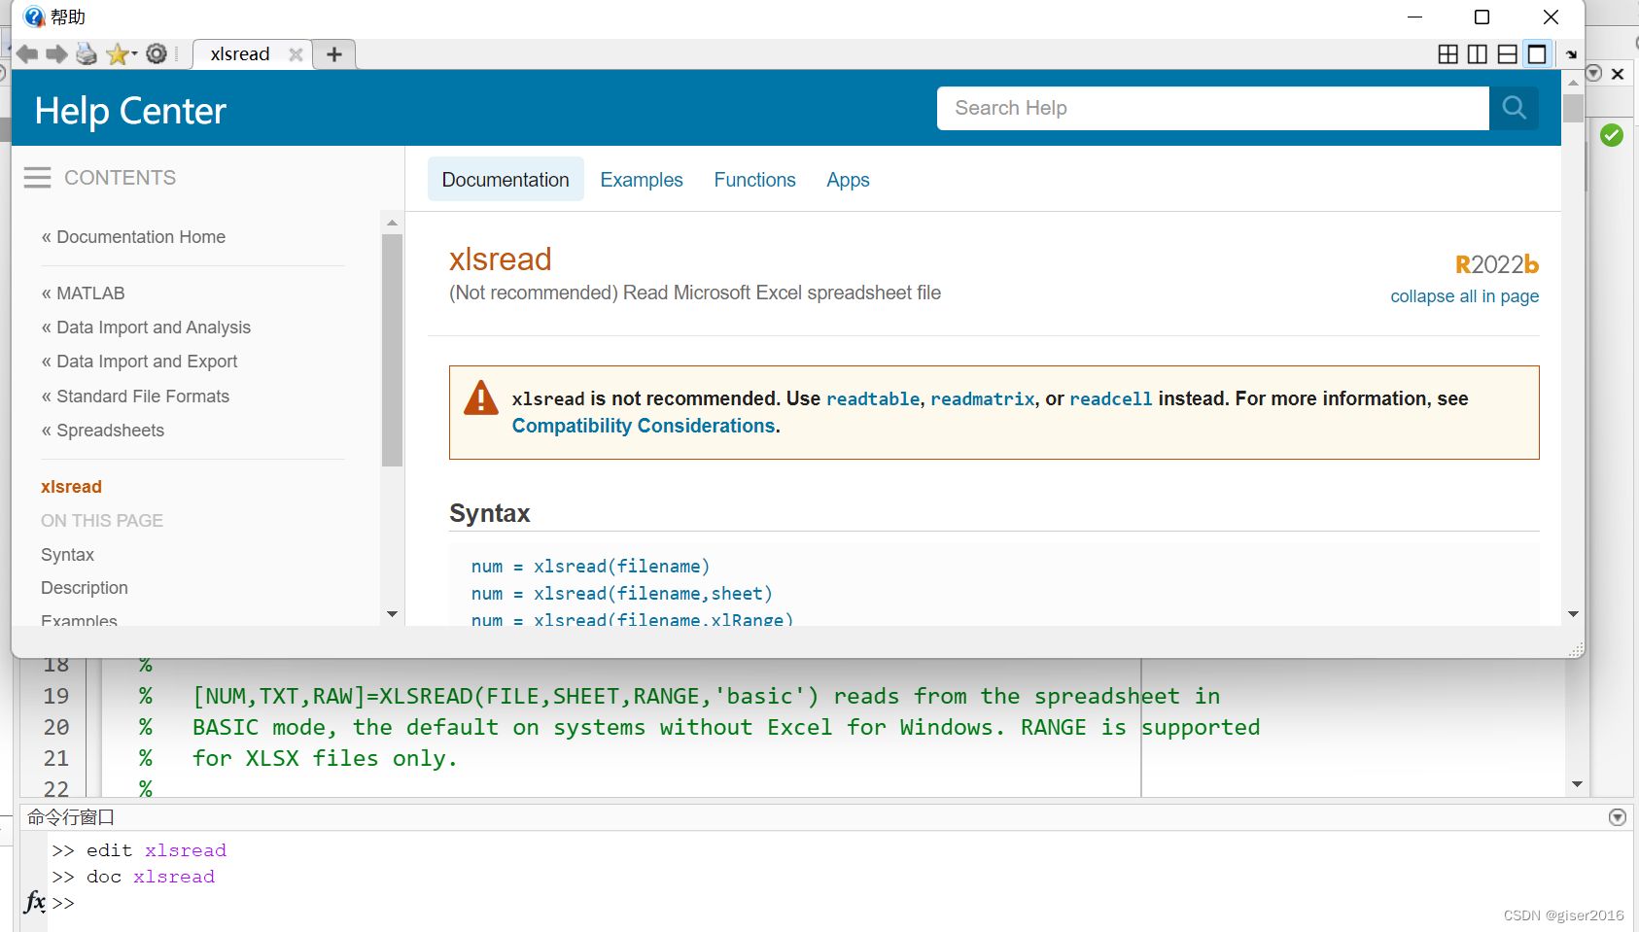
Task: Click editor scrollbar down arrow behind Help
Action: click(x=1577, y=784)
